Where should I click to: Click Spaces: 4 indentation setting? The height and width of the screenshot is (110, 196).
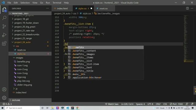point(140,104)
